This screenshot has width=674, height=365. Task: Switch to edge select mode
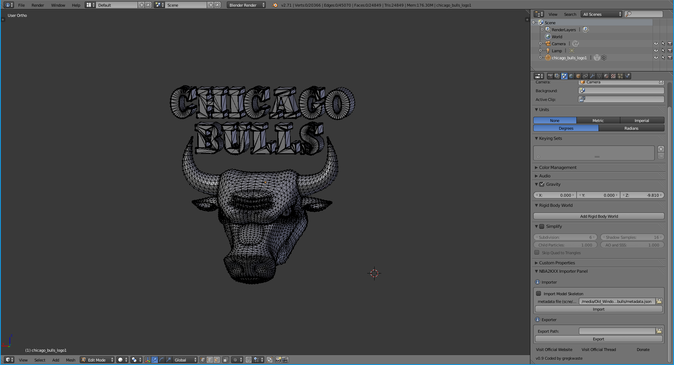(210, 360)
